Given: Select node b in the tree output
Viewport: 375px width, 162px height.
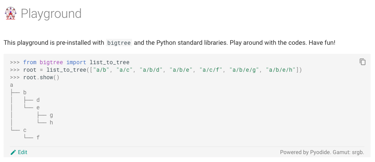Looking at the screenshot, I should click(25, 93).
